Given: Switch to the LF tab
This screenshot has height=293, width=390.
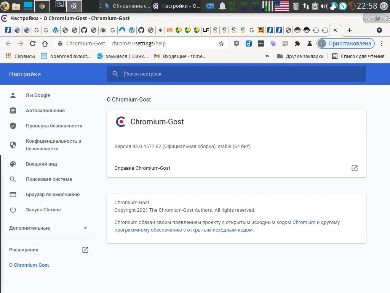Looking at the screenshot, I should coord(206,30).
